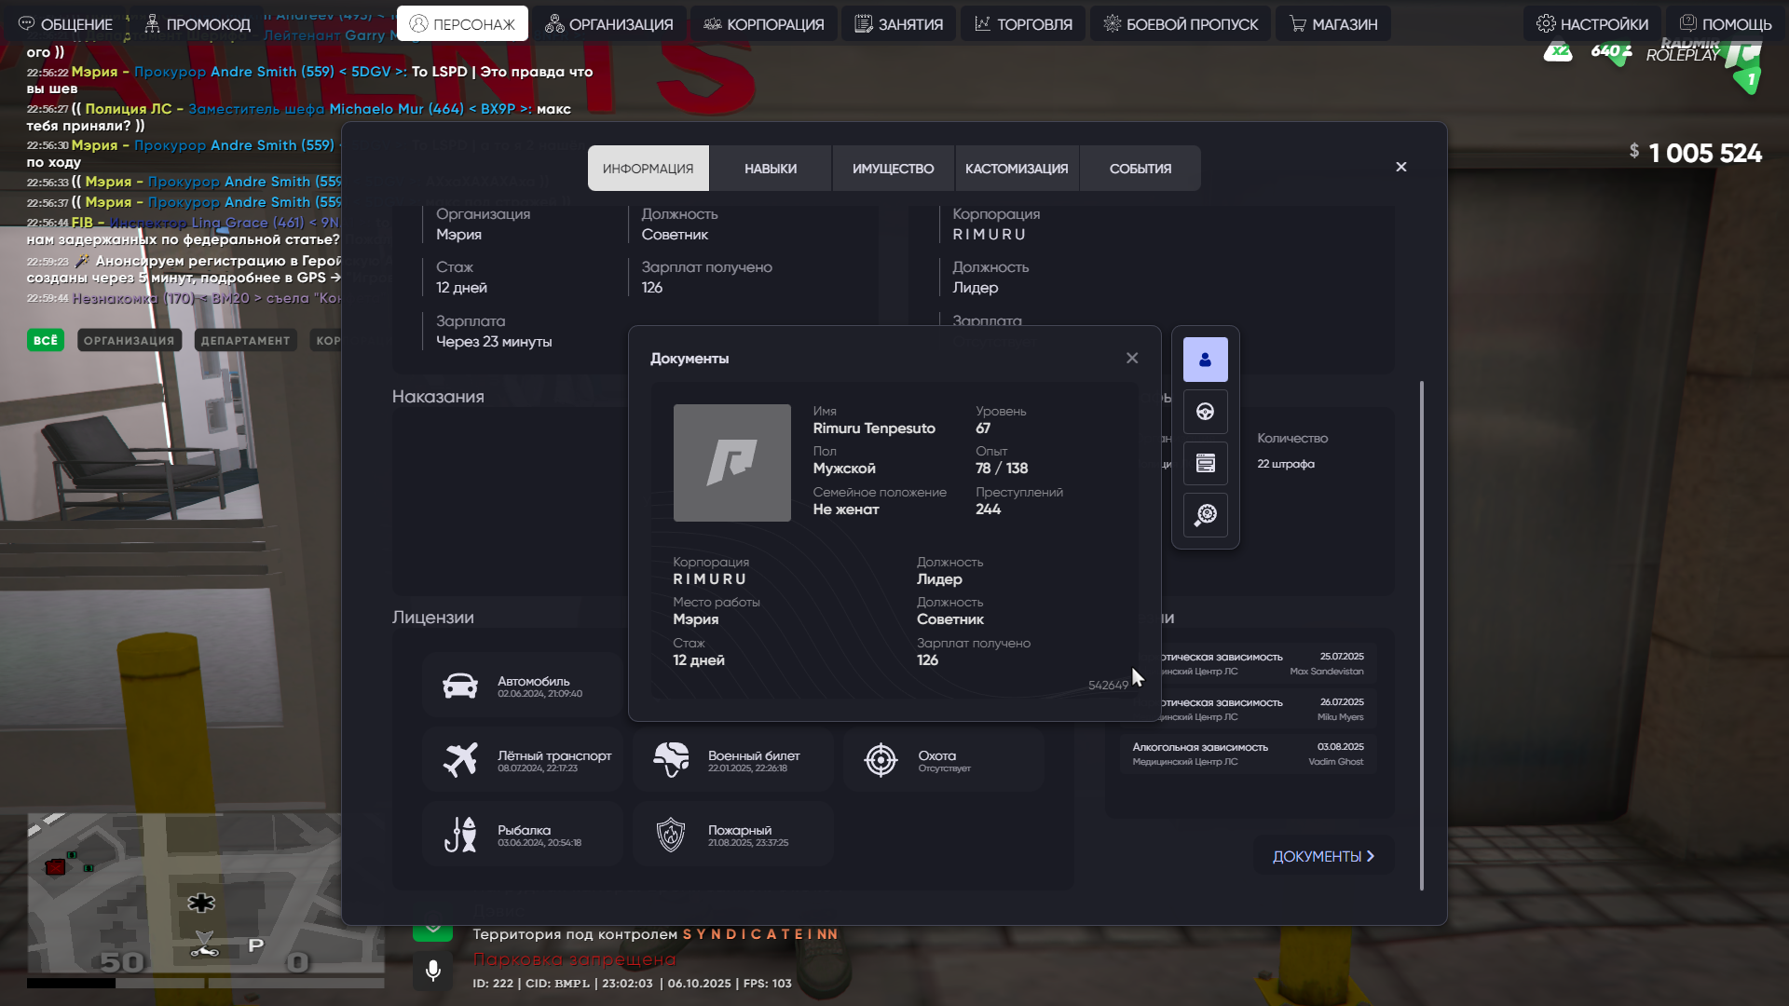Image resolution: width=1789 pixels, height=1006 pixels.
Task: Open the ИМУЩЕСТВО tab
Action: (893, 169)
